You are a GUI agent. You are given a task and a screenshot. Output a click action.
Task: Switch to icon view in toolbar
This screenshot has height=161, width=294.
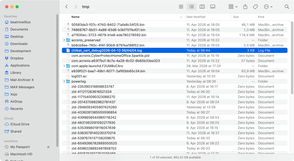[x=181, y=7]
